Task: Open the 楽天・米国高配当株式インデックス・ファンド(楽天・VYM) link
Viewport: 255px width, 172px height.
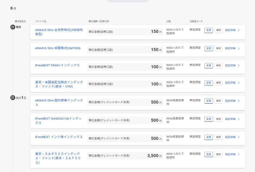Action: 59,84
